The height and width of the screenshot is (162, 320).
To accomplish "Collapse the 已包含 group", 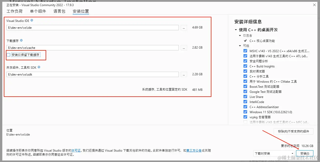I will coord(240,36).
